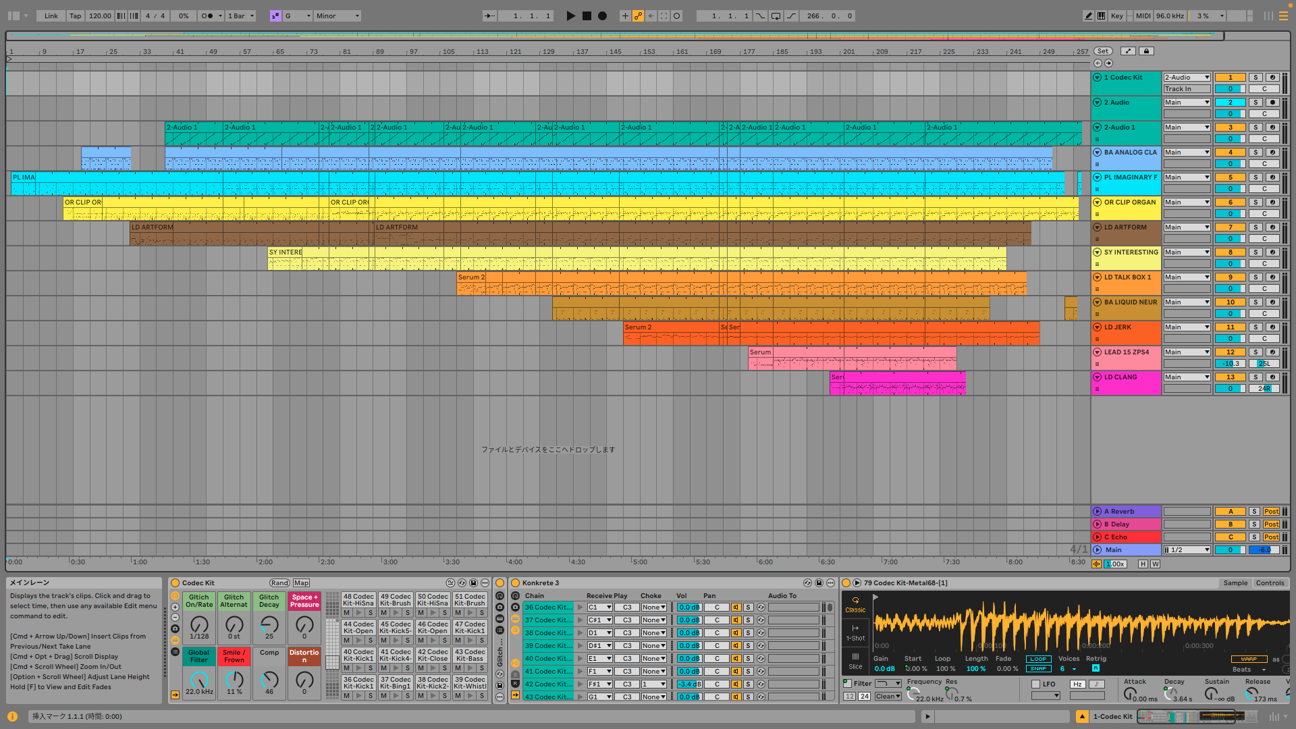Click the tempo field 120.00
1296x729 pixels.
click(100, 16)
